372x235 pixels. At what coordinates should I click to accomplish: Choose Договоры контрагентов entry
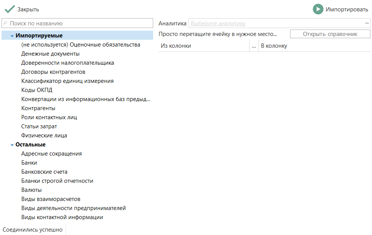(53, 72)
